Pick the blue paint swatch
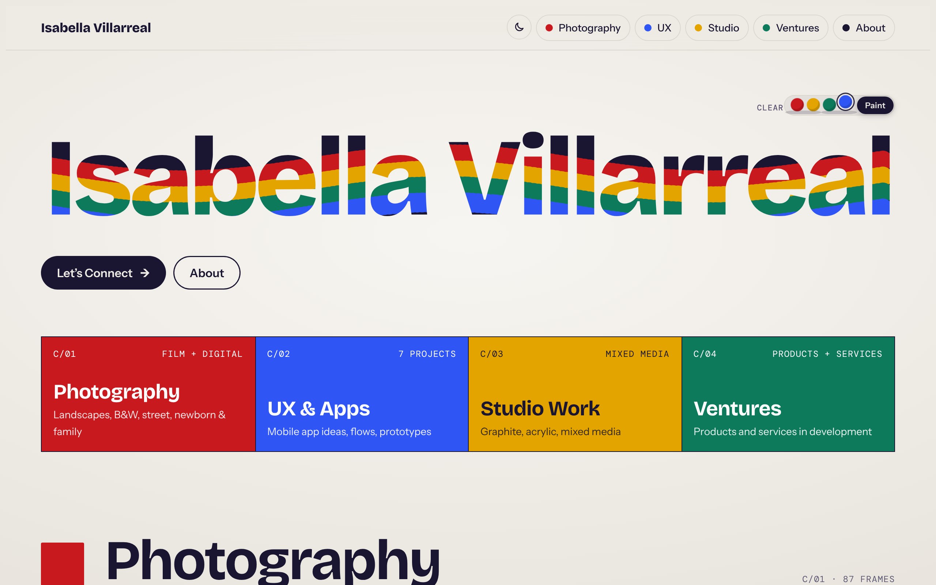This screenshot has height=585, width=936. pos(845,102)
